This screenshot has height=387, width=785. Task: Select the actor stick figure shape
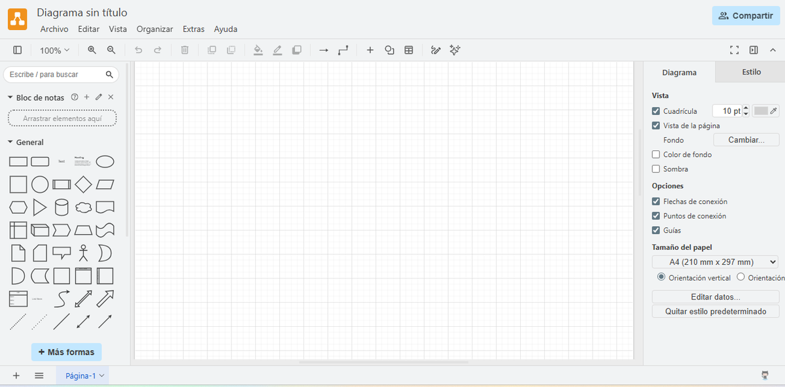pos(83,253)
